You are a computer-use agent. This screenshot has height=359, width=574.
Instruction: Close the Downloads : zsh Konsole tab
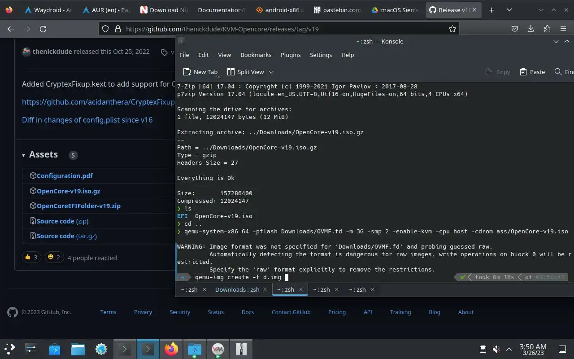pos(266,289)
